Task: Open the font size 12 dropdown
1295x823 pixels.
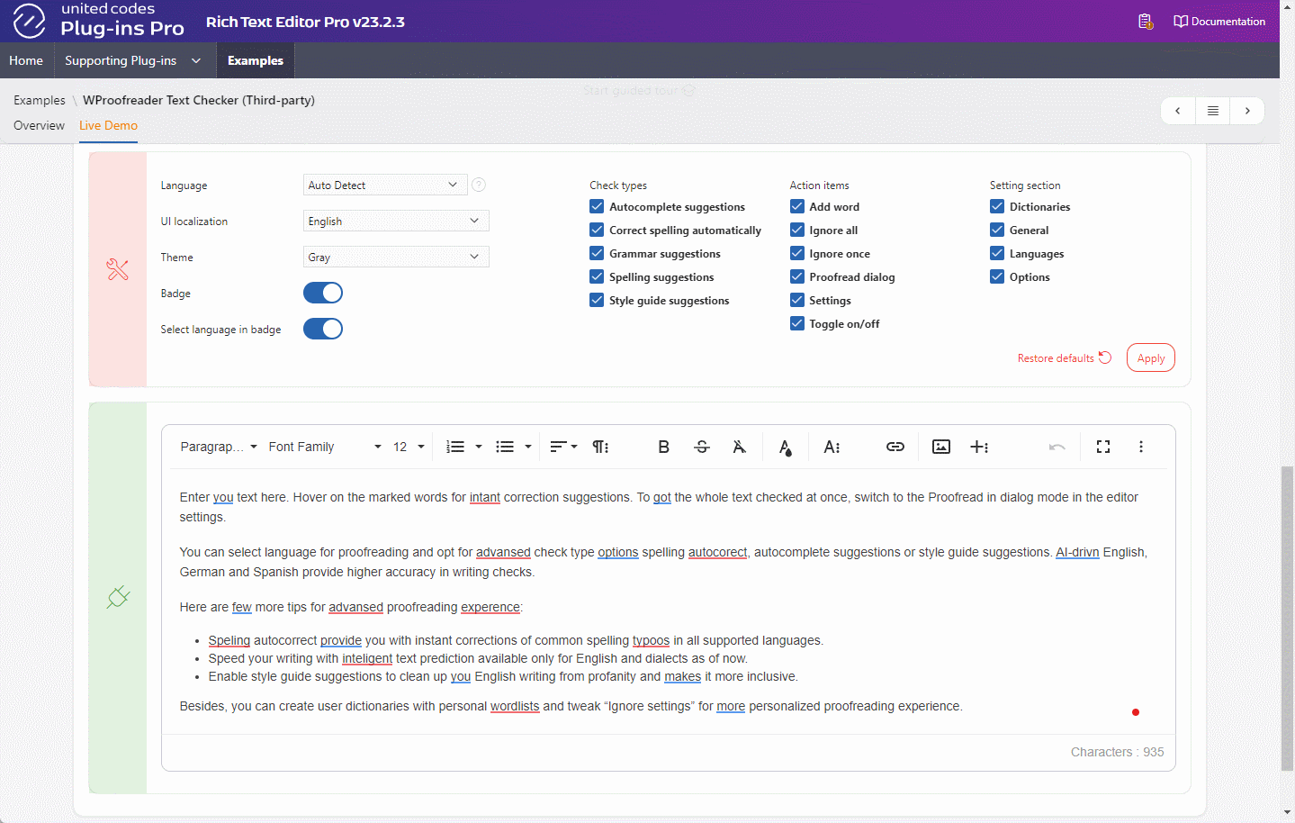Action: (409, 447)
